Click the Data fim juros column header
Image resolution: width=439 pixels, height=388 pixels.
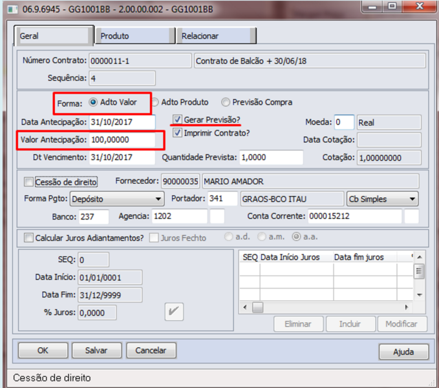[x=365, y=257]
